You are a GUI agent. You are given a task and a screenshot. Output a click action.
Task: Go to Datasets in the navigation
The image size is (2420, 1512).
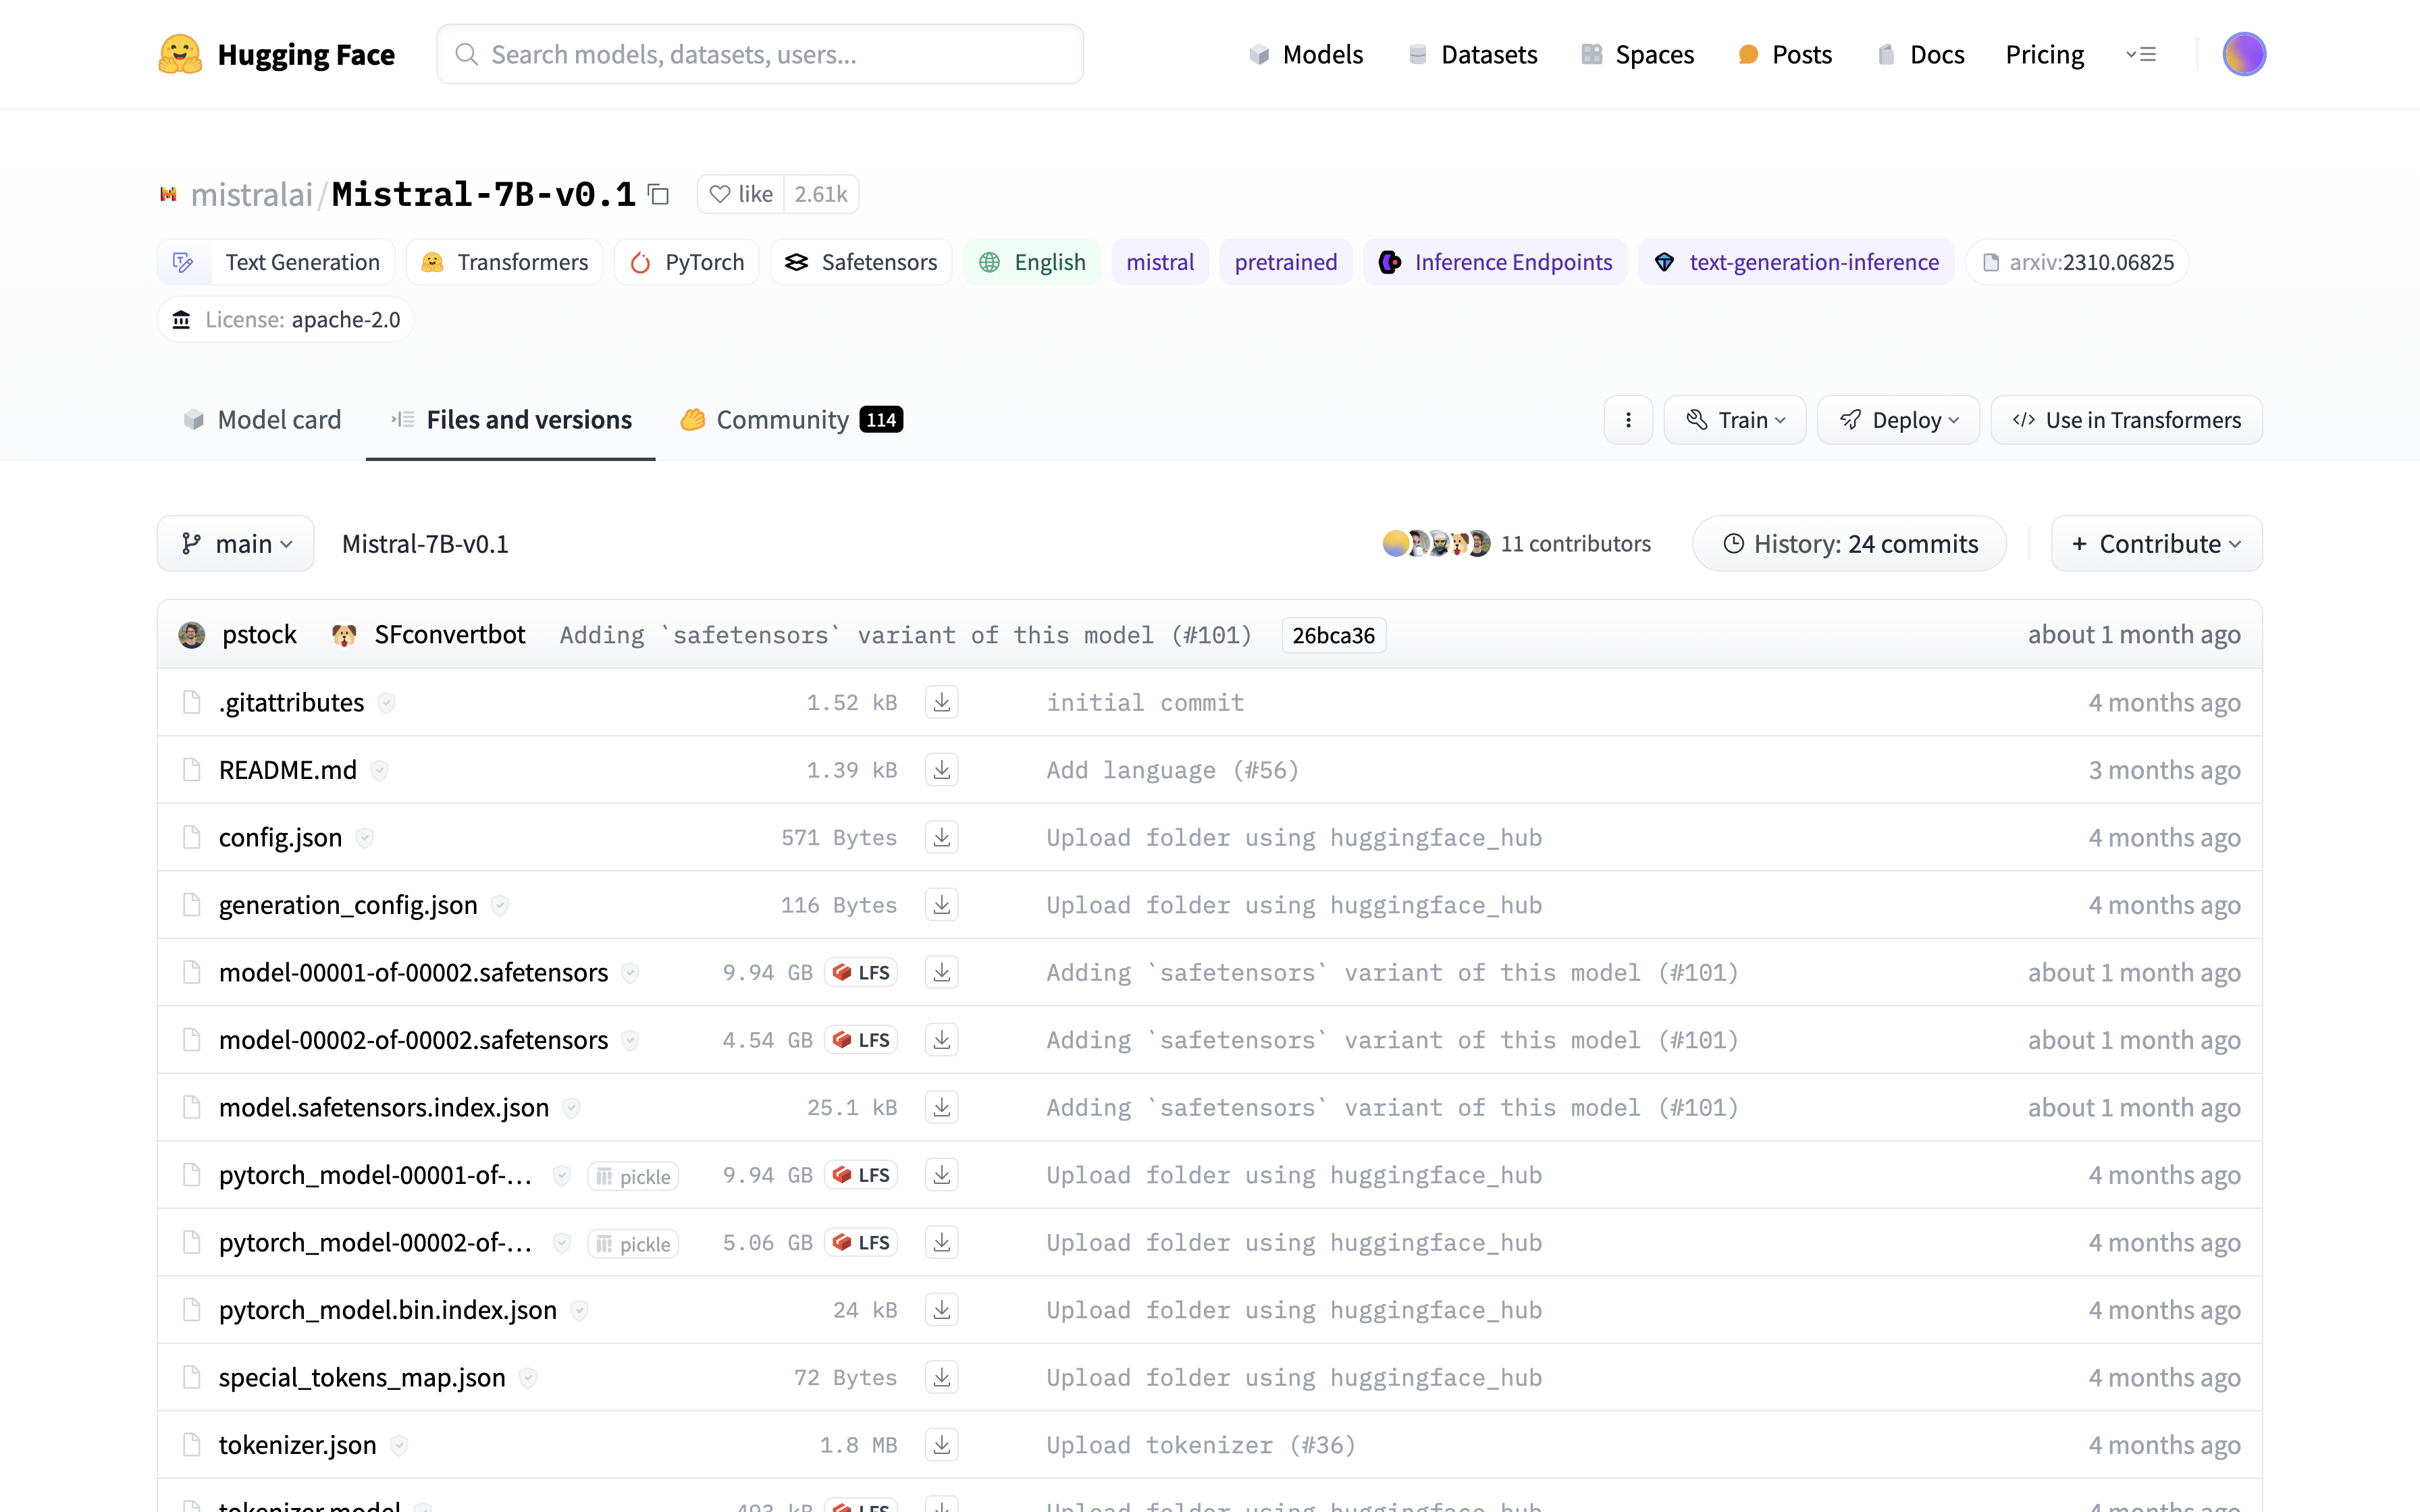1472,54
